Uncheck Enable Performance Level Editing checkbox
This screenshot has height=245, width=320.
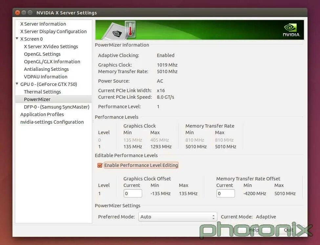click(100, 165)
